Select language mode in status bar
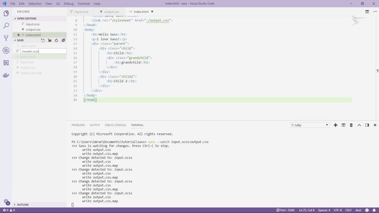 point(358,210)
